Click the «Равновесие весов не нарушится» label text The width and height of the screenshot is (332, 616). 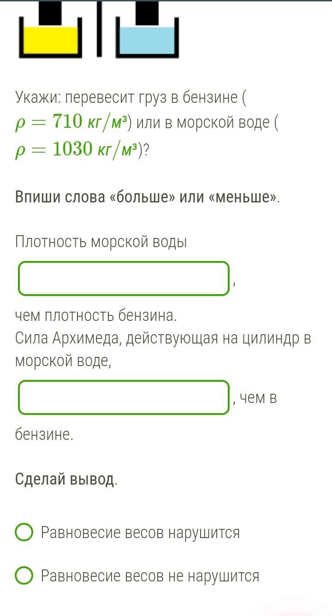coord(150,576)
